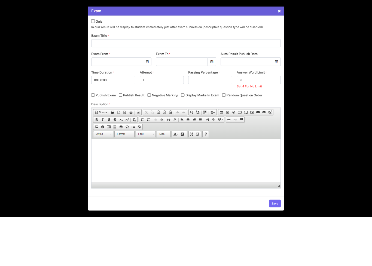Image resolution: width=372 pixels, height=266 pixels.
Task: Insert a smiley emoticon
Action: click(x=121, y=127)
